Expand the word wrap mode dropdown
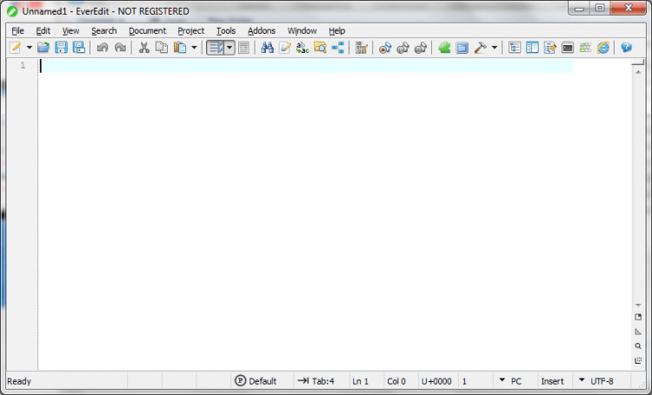652x395 pixels. point(230,48)
